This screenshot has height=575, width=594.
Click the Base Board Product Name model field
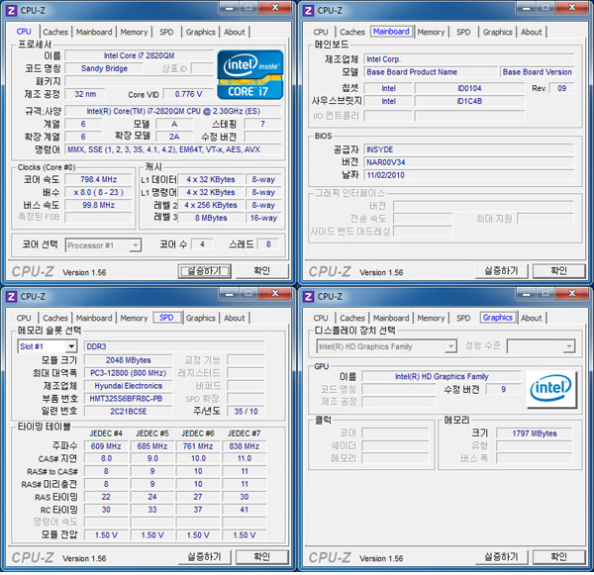(x=431, y=72)
